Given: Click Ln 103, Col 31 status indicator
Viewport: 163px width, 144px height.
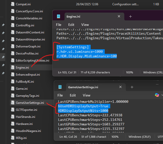Looking at the screenshot, I should point(67,72).
